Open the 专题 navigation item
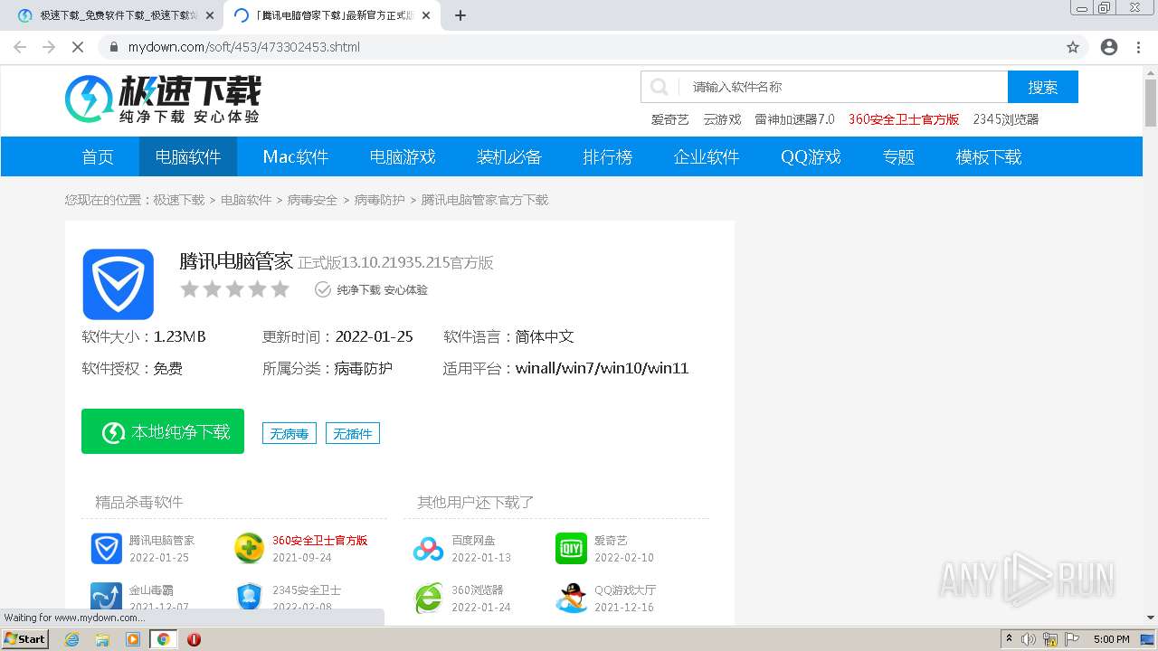This screenshot has height=651, width=1158. (x=898, y=156)
